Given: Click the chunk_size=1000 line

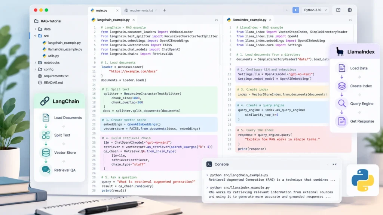Looking at the screenshot, I should pyautogui.click(x=126, y=98).
